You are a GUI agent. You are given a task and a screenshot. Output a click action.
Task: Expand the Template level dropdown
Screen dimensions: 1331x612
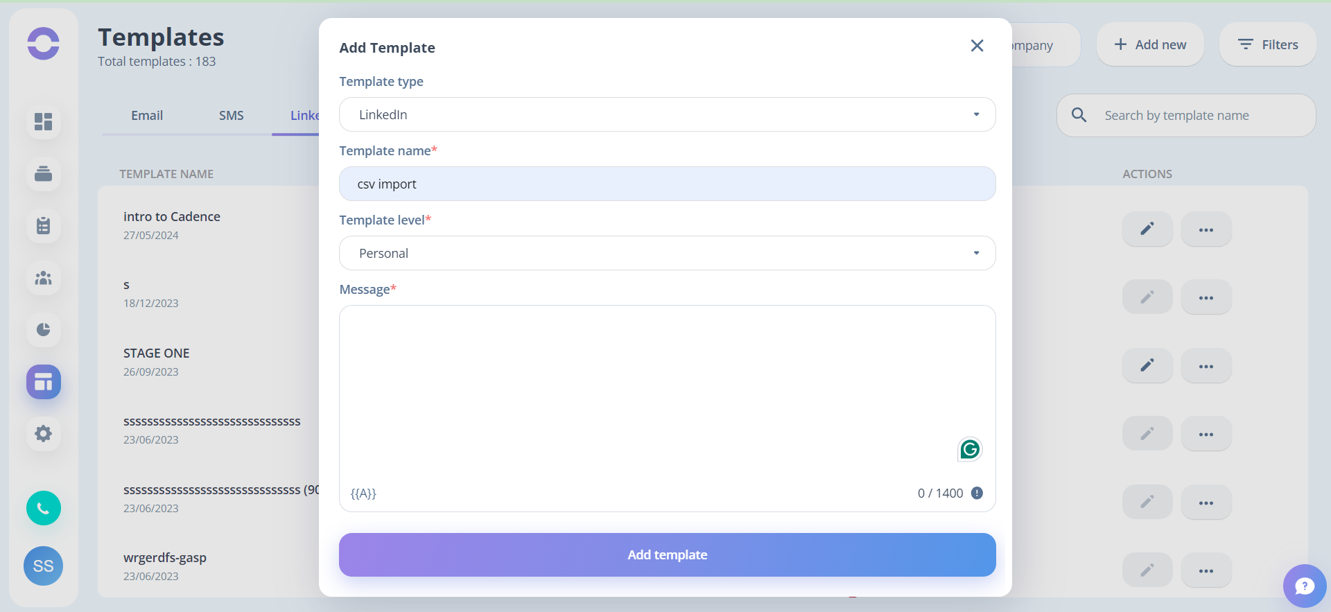tap(667, 253)
